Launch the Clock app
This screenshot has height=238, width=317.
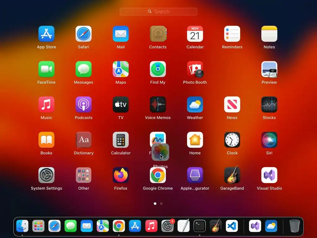(232, 140)
